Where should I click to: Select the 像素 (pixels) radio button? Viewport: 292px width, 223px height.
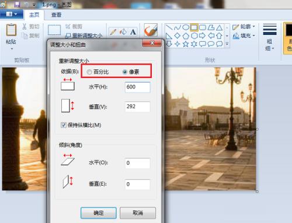124,72
